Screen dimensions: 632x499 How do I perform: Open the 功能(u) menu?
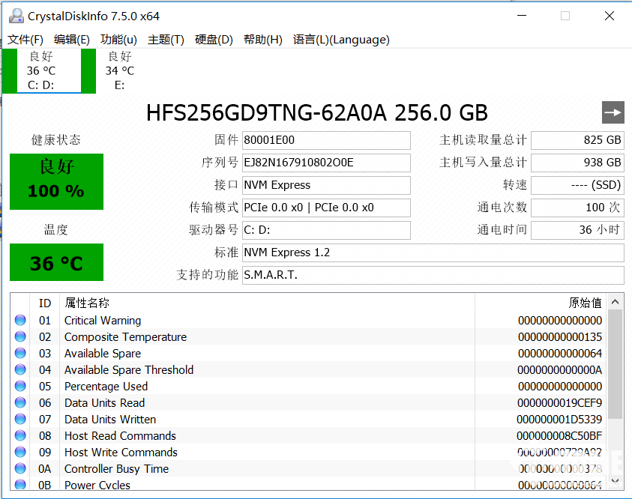pyautogui.click(x=118, y=40)
